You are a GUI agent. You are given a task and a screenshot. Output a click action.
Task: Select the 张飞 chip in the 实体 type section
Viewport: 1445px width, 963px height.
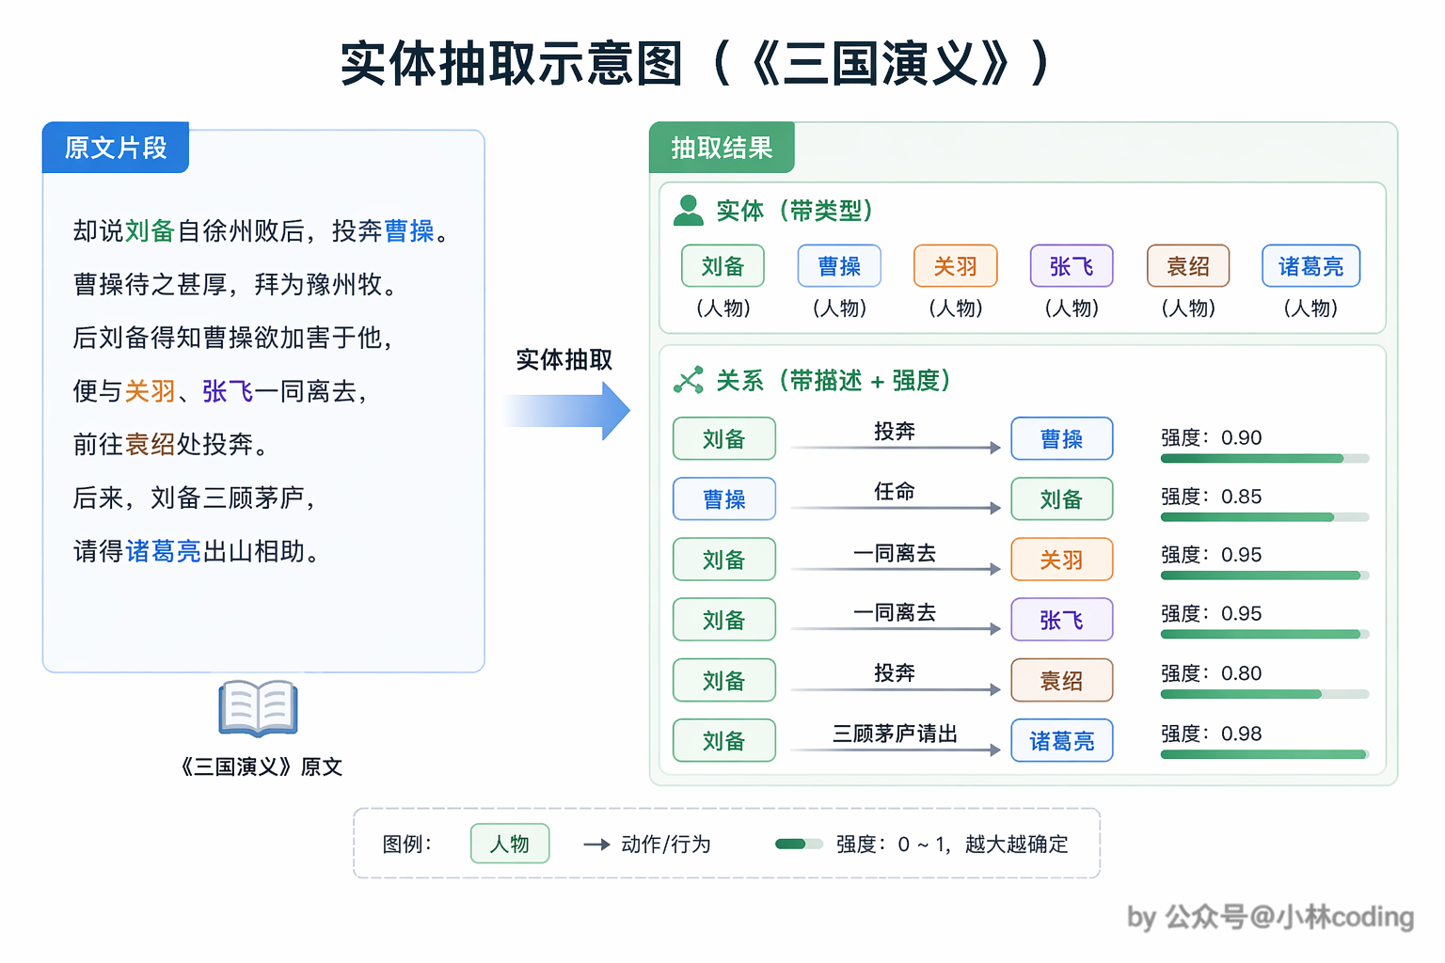click(1072, 266)
